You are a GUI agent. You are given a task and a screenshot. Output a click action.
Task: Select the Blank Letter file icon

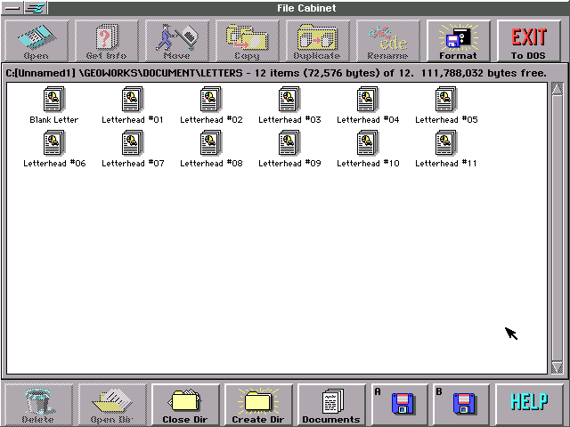[x=53, y=99]
